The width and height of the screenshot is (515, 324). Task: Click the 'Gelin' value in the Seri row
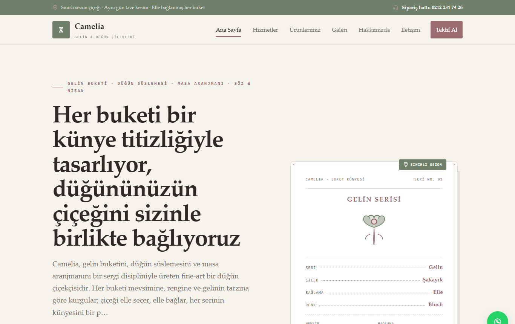[435, 267]
